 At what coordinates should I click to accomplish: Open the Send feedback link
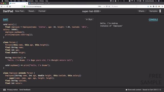tap(25, 90)
